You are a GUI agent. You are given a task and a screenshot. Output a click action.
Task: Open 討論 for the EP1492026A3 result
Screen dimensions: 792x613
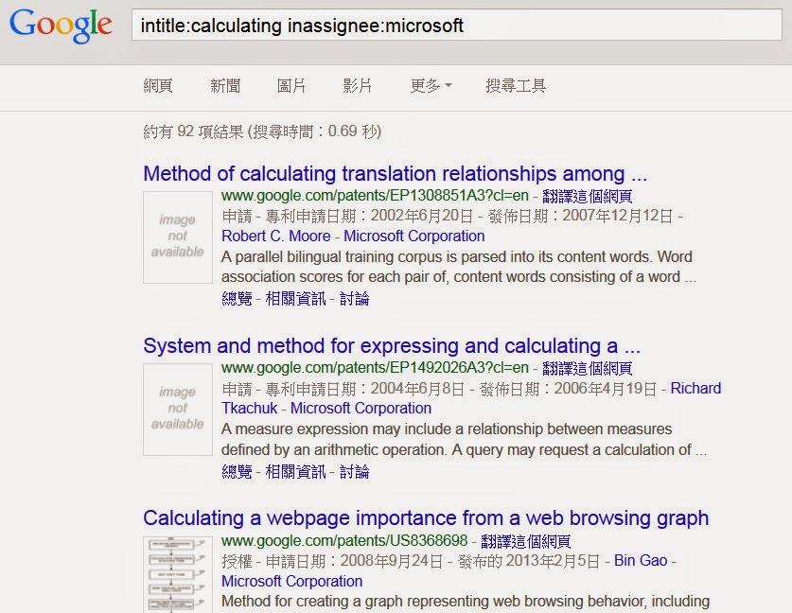355,472
